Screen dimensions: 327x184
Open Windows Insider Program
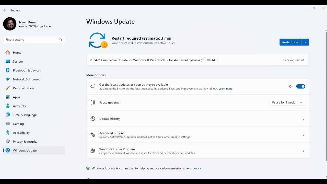coord(197,151)
